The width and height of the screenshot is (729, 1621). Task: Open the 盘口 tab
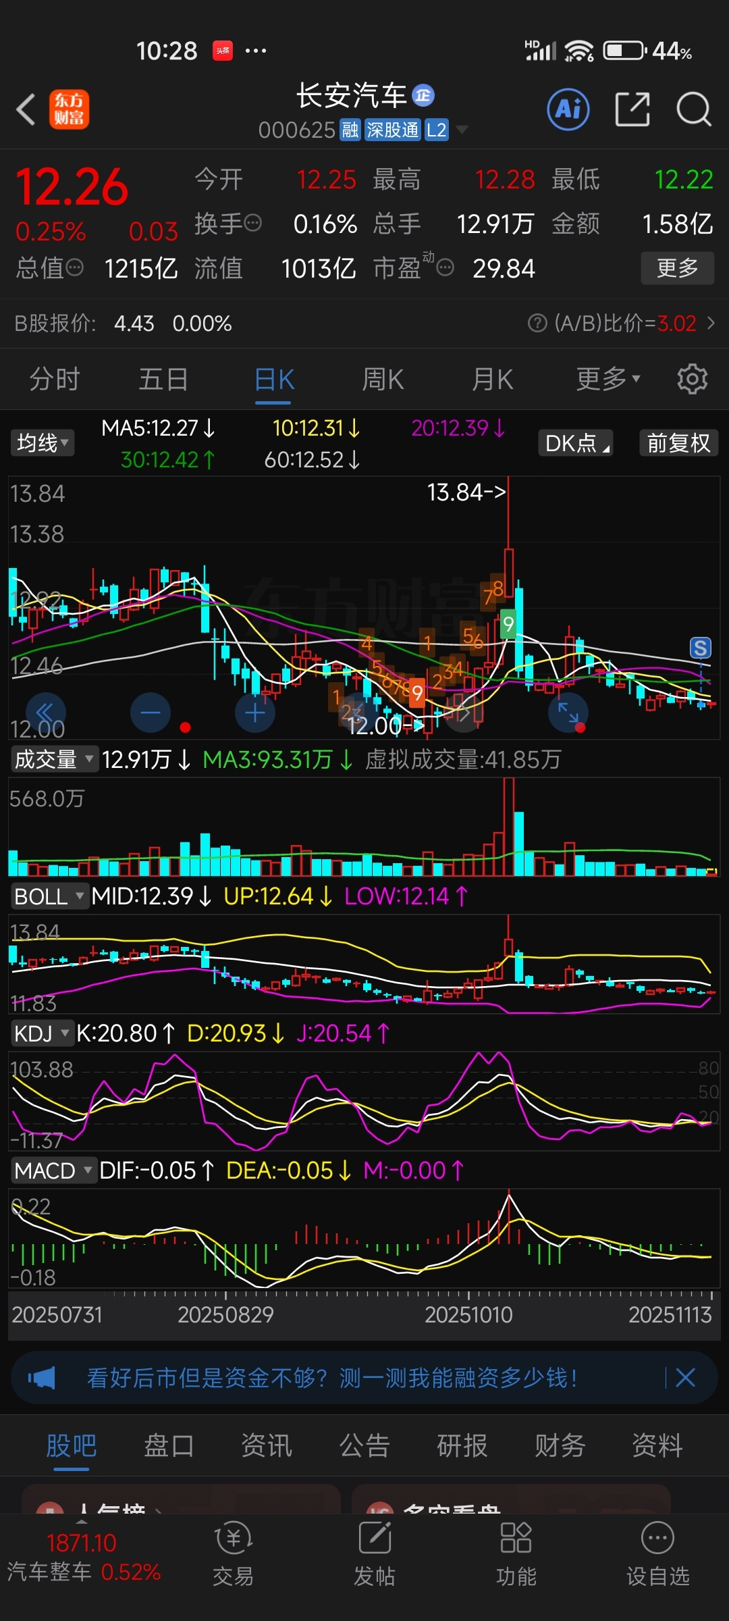coord(169,1445)
